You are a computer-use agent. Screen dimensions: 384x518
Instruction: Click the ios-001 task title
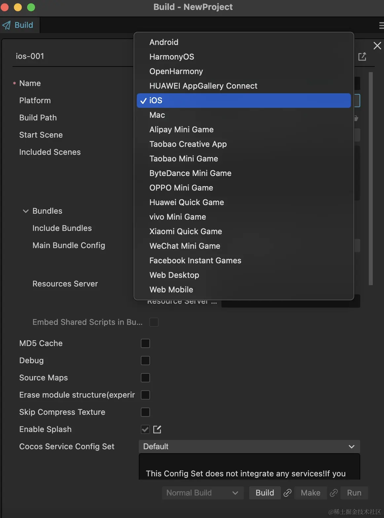pyautogui.click(x=30, y=56)
